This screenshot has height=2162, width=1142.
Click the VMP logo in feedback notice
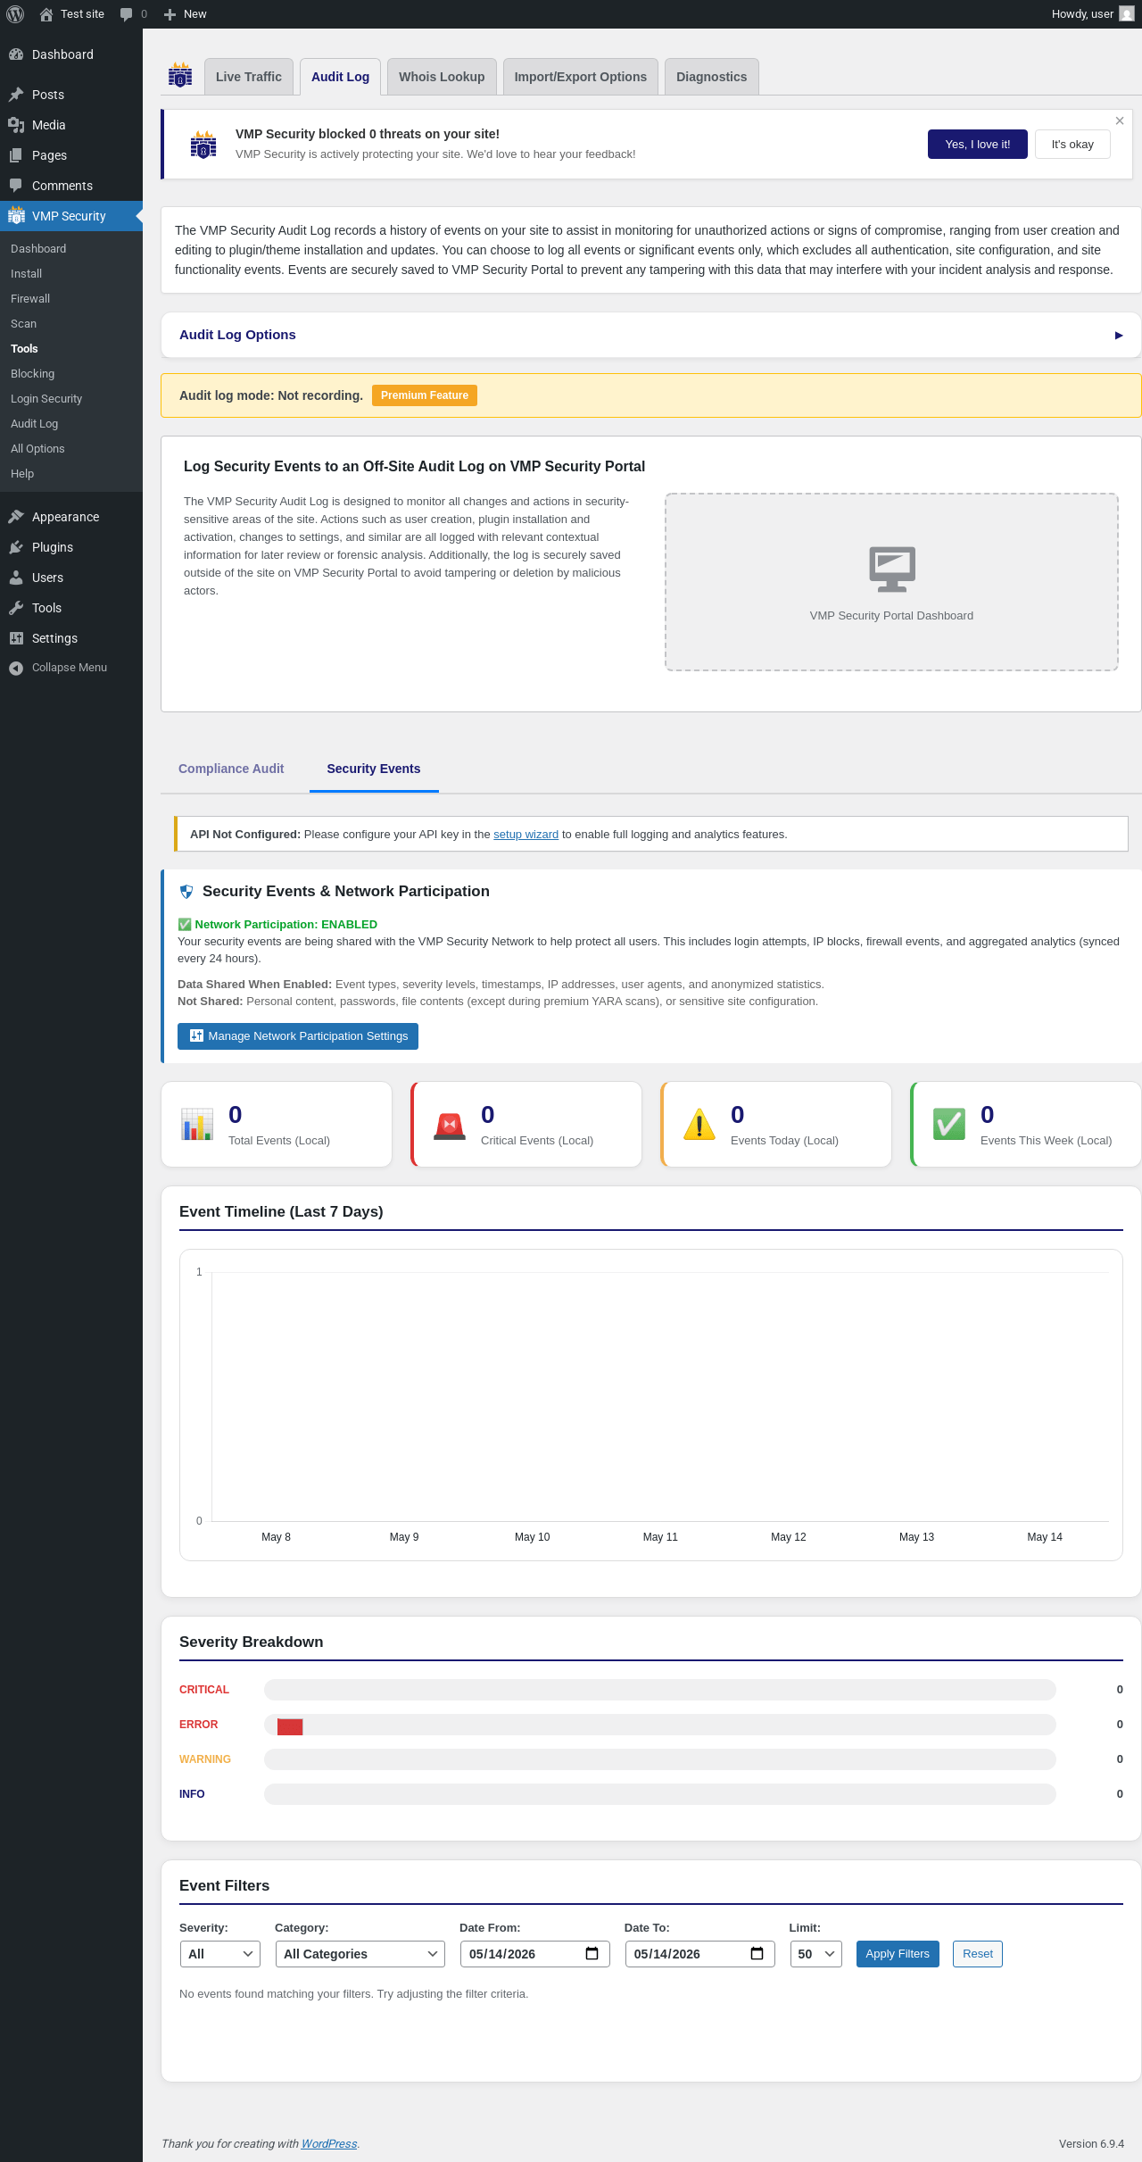(x=203, y=144)
